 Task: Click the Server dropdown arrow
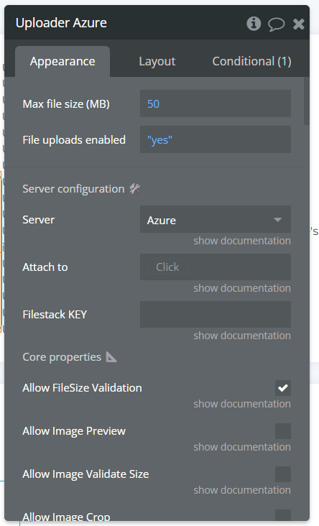coord(277,220)
